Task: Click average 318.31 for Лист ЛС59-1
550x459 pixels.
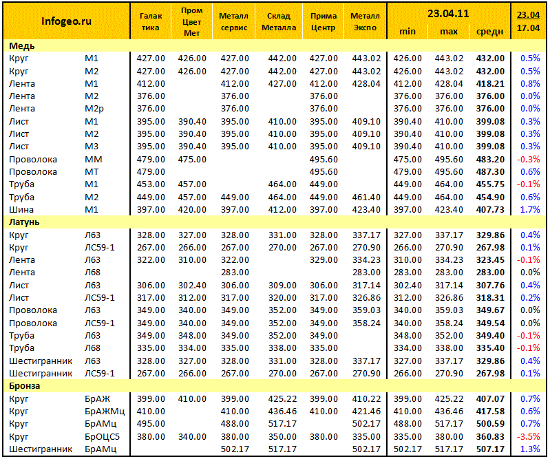Action: pos(490,298)
